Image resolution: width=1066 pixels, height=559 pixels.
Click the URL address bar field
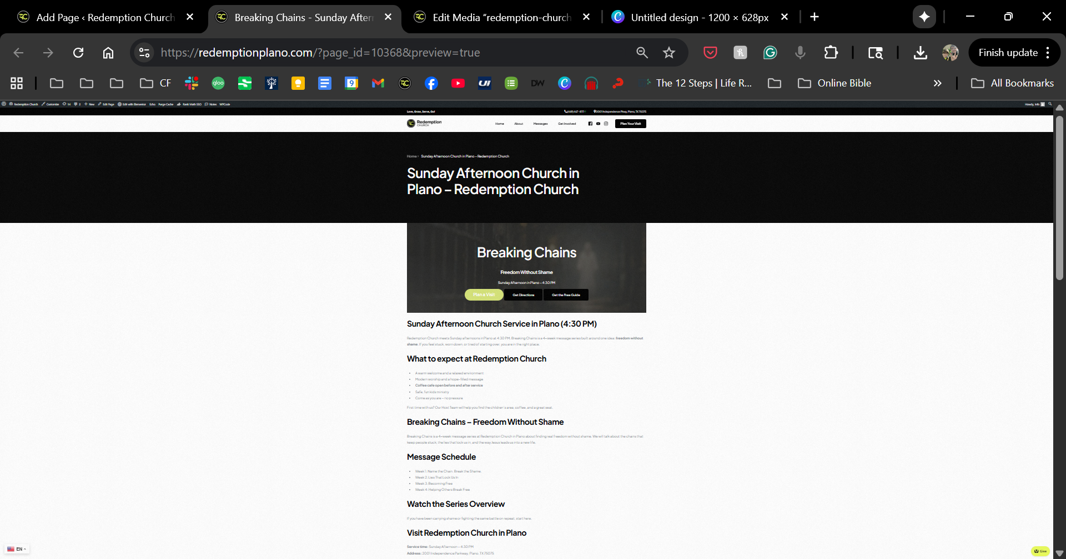[x=389, y=53]
